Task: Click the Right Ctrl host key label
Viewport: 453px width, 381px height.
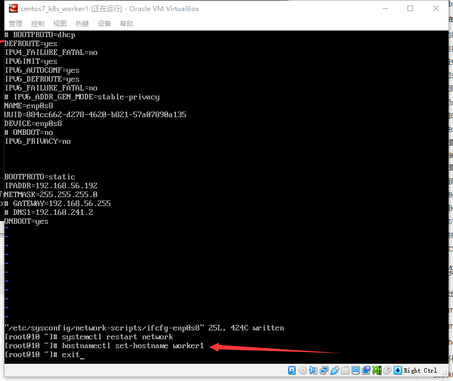Action: [x=420, y=370]
